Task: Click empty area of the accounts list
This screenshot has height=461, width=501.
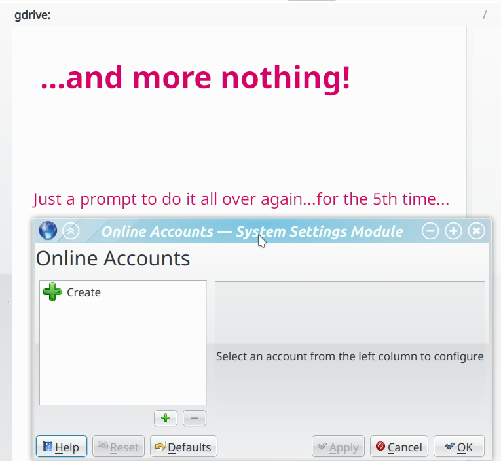Action: tap(123, 360)
